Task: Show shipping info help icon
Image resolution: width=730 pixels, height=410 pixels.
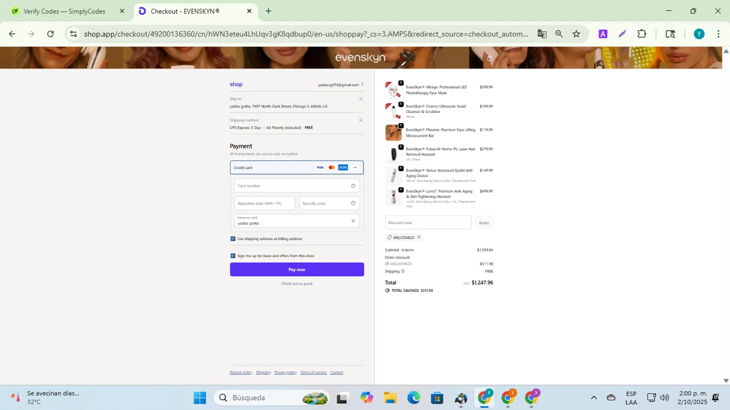Action: pos(403,271)
